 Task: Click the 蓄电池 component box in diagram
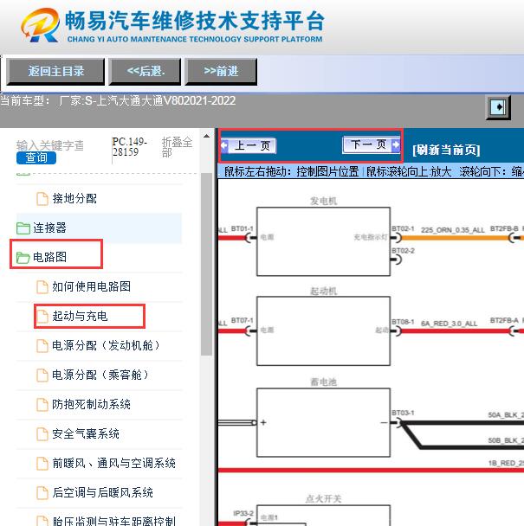click(323, 423)
